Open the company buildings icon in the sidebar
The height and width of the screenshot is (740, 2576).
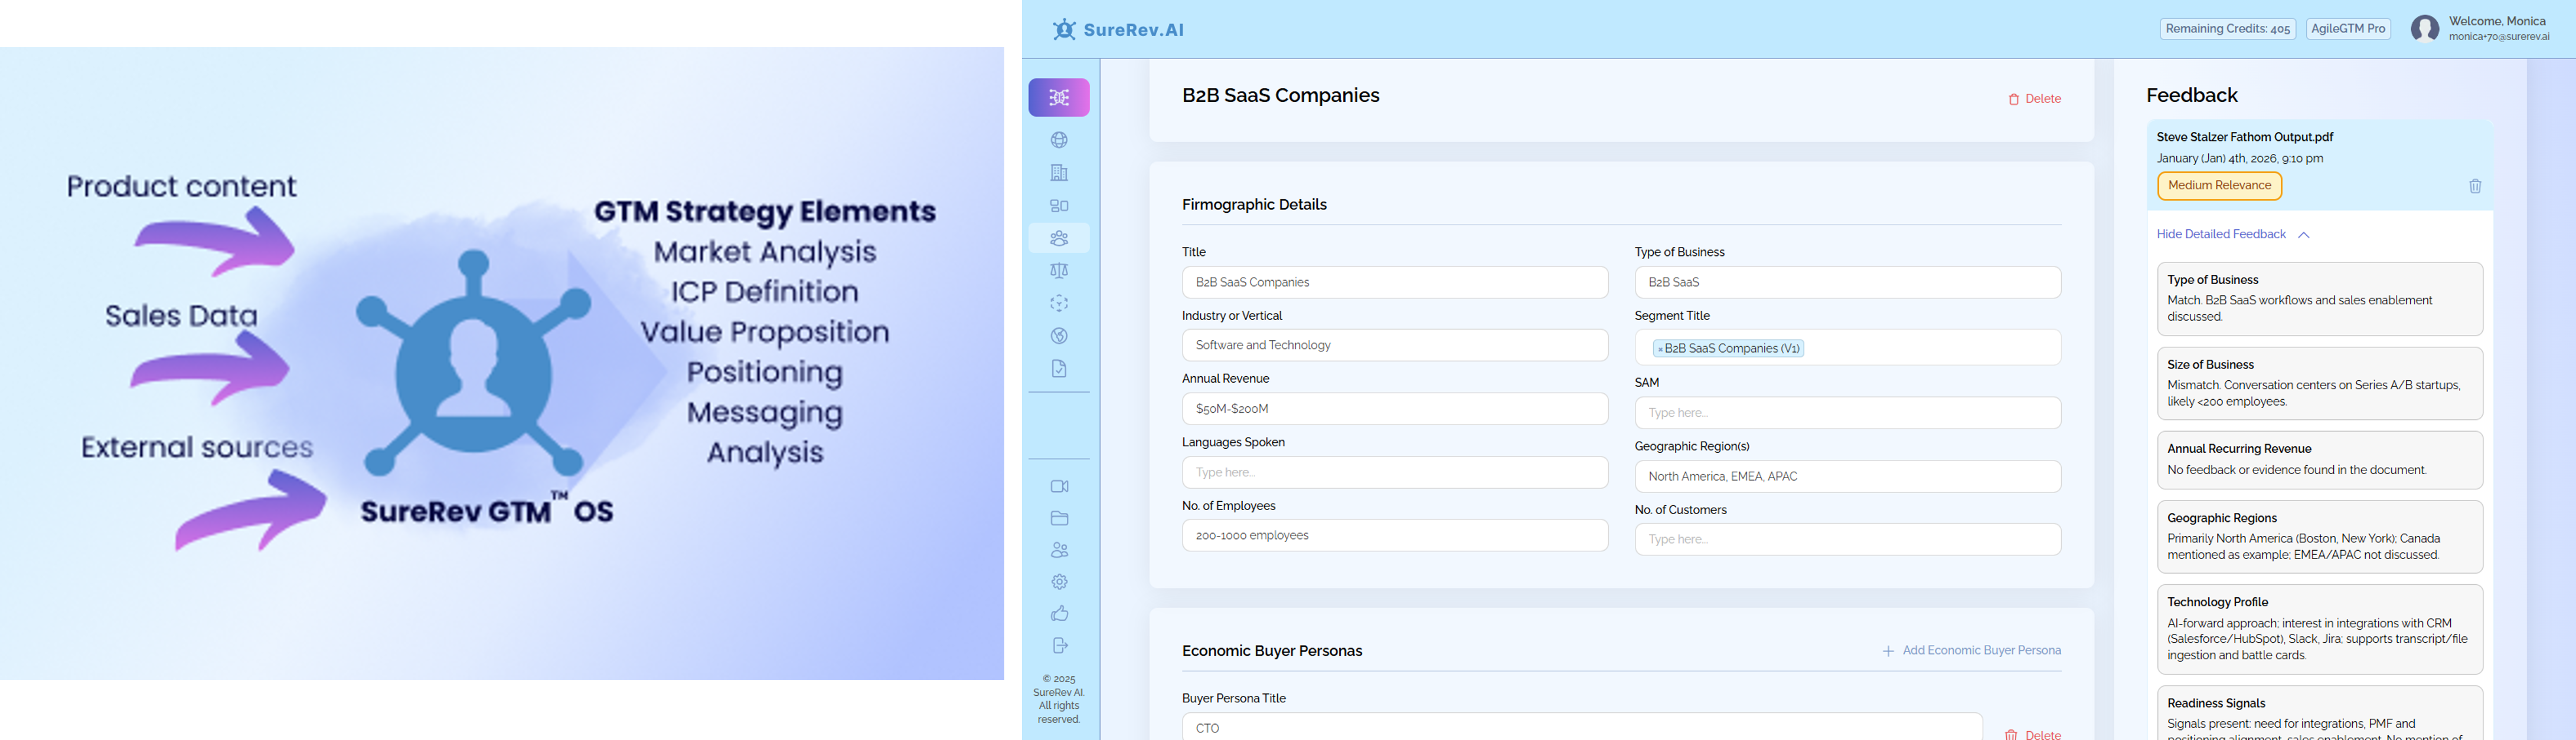pos(1059,173)
